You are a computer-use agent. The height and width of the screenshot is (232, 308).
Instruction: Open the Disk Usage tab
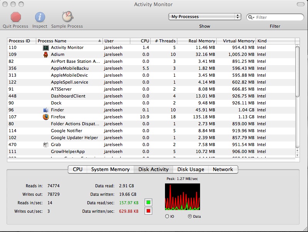point(190,169)
